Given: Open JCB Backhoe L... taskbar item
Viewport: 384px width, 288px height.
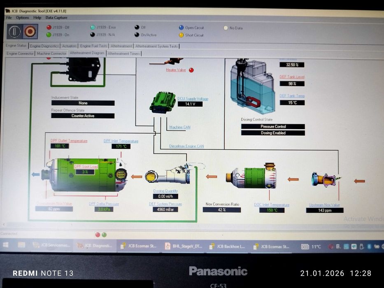Looking at the screenshot, I should [226, 246].
